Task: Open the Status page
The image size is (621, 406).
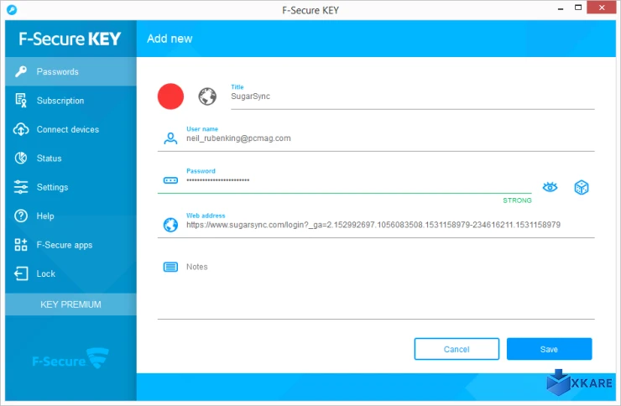Action: [70, 159]
